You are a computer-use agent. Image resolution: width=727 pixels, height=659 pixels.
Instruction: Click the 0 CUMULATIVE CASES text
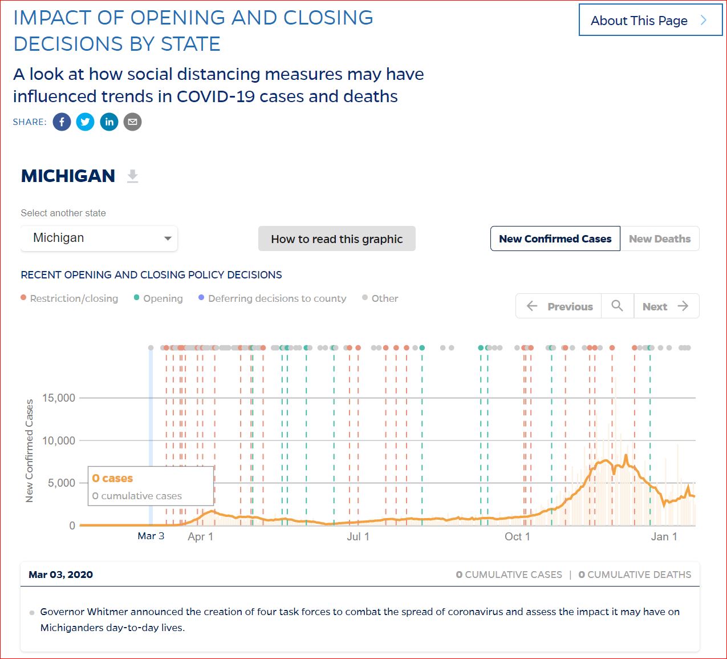[x=509, y=575]
